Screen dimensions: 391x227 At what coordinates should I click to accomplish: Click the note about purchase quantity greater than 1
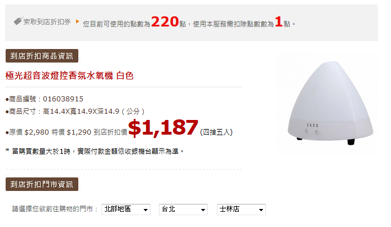pos(95,152)
